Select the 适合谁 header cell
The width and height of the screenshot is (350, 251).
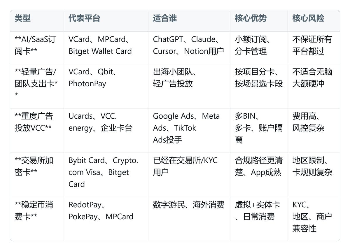pos(189,21)
